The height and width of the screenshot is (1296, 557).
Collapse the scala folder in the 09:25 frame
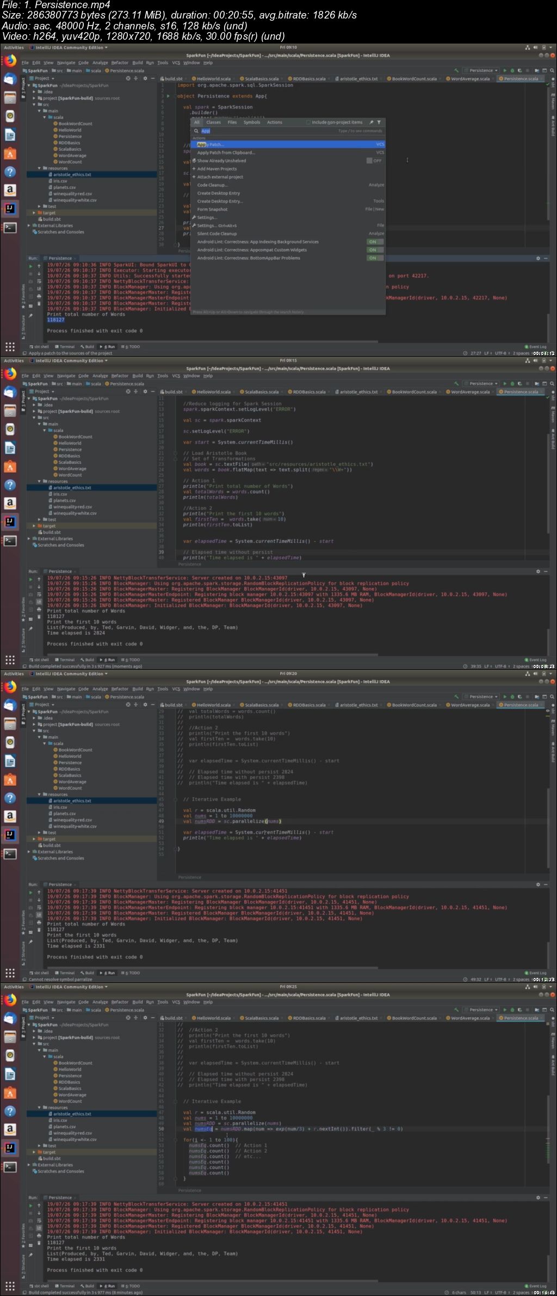point(45,1056)
